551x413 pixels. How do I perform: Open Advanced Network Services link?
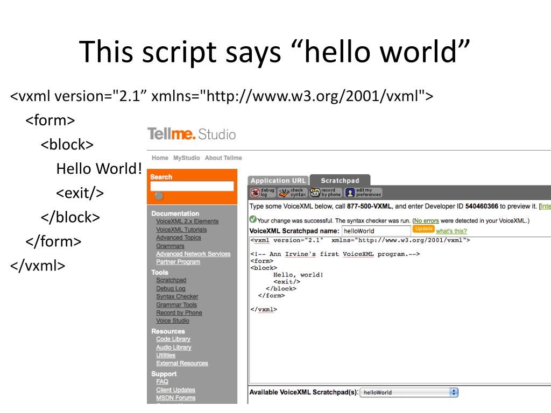pyautogui.click(x=193, y=254)
